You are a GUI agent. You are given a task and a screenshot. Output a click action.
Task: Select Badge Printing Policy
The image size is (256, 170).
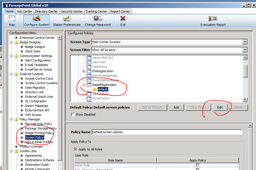click(x=39, y=133)
